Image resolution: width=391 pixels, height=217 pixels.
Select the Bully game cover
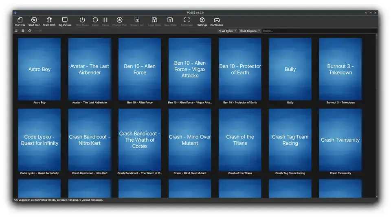[x=290, y=69]
